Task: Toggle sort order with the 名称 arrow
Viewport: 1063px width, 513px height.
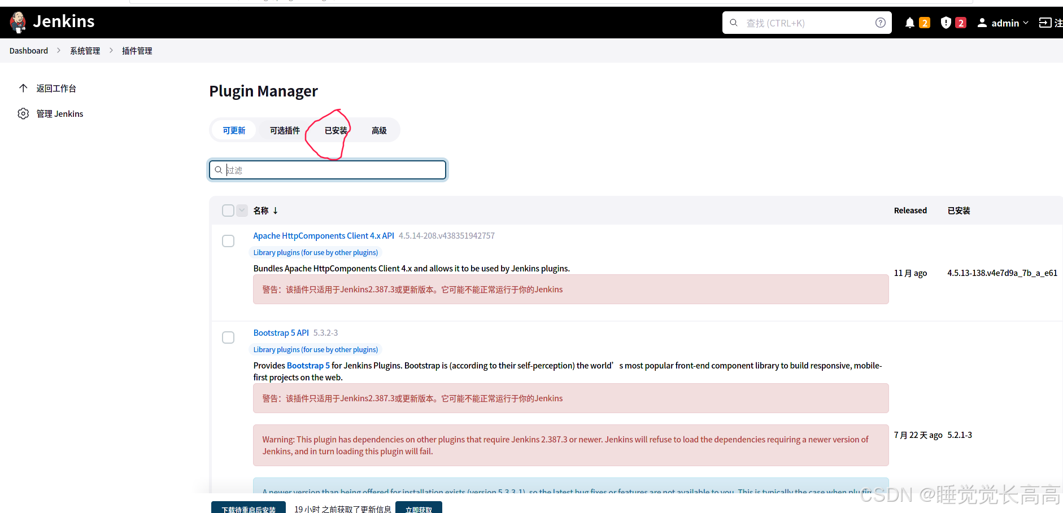Action: click(x=275, y=210)
